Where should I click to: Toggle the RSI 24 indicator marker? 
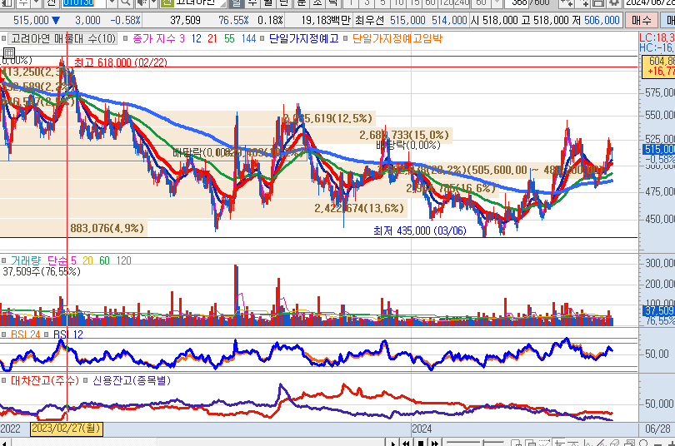[x=5, y=334]
